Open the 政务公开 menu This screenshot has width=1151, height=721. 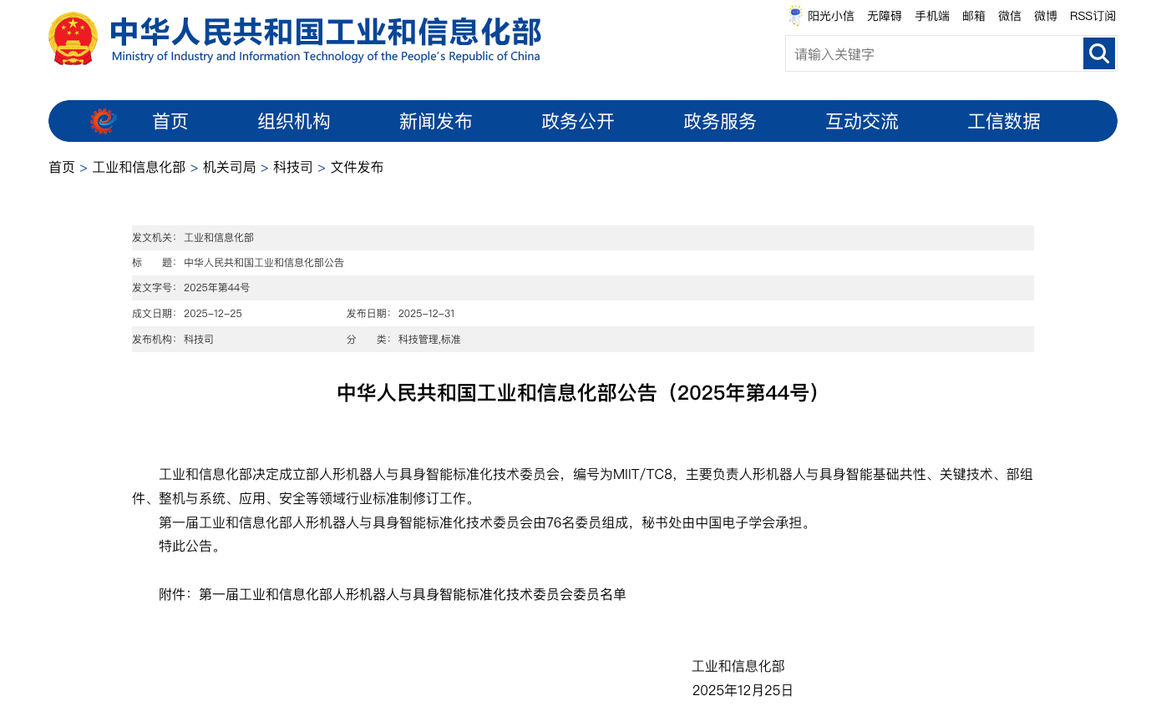[577, 121]
